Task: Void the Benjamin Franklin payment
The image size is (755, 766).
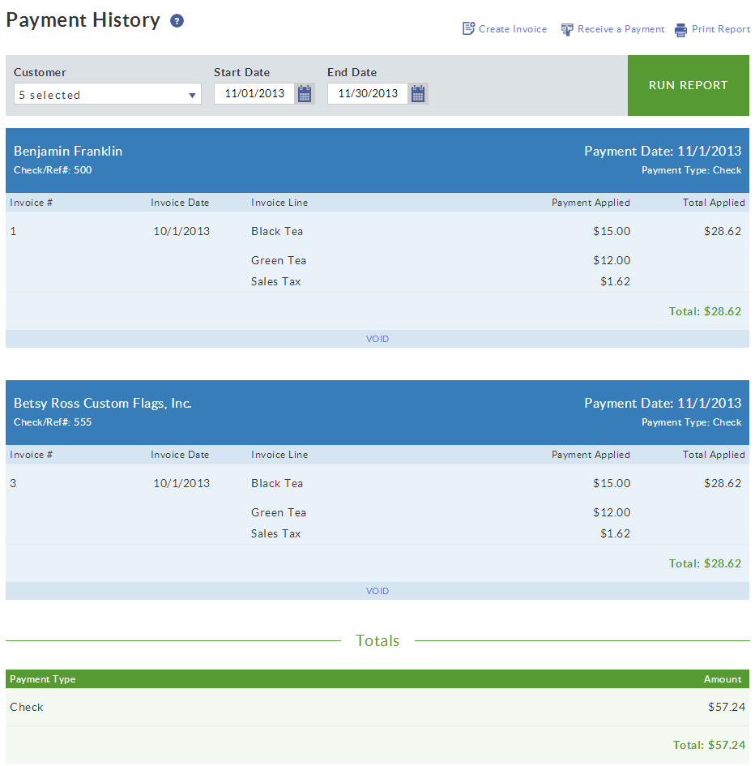Action: [377, 338]
